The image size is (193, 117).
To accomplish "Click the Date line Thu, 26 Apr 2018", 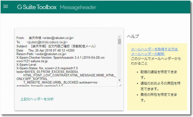I will click(46, 50).
